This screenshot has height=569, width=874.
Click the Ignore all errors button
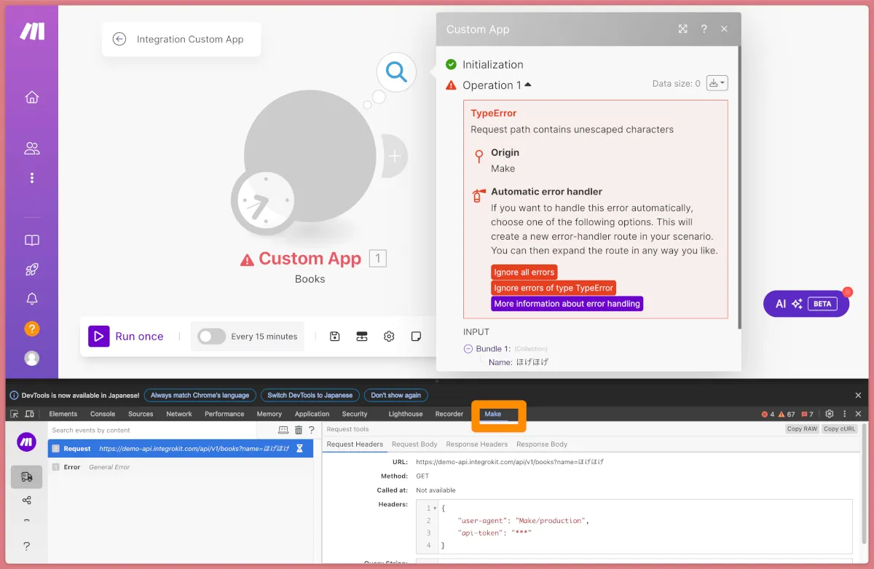pyautogui.click(x=524, y=272)
